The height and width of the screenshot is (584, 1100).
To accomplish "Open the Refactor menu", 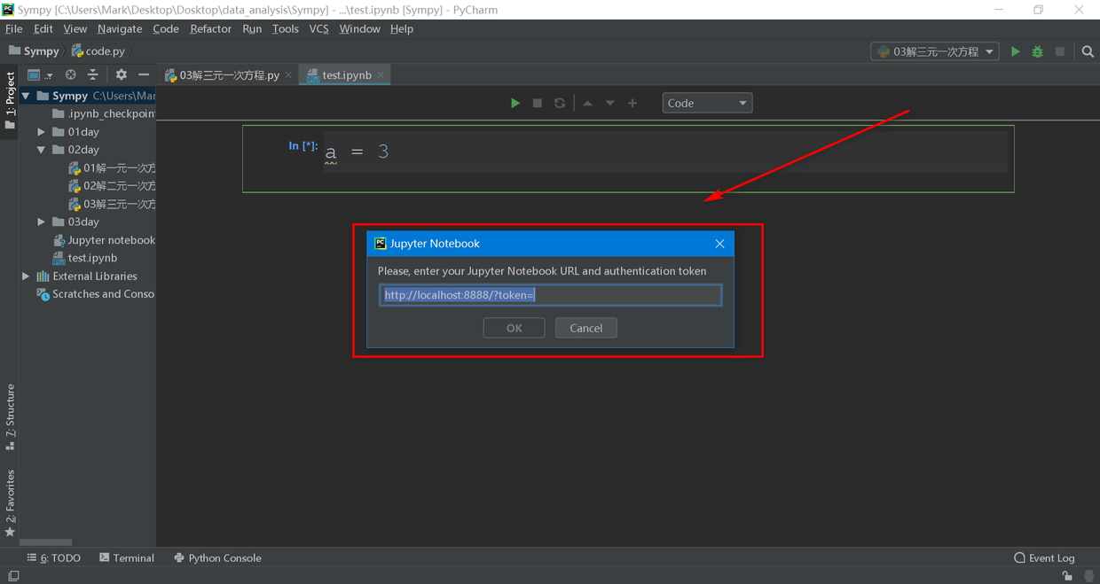I will pos(210,28).
